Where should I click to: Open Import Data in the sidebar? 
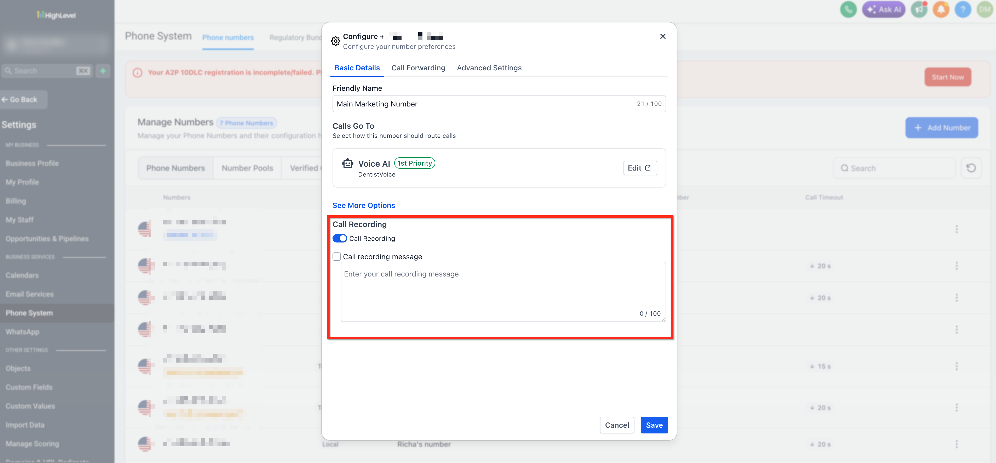25,425
